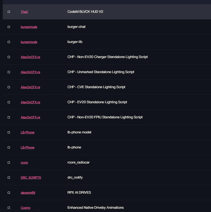Tick checkbox for Non-EV20 Charger Lighting Script
This screenshot has height=212, width=211.
[x=9, y=57]
